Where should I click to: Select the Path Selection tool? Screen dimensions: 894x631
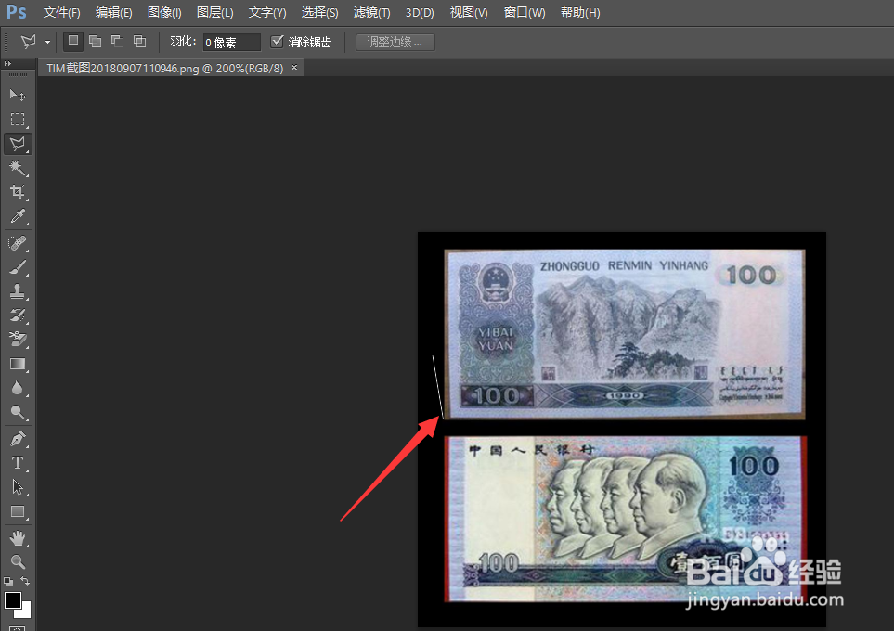pyautogui.click(x=17, y=487)
